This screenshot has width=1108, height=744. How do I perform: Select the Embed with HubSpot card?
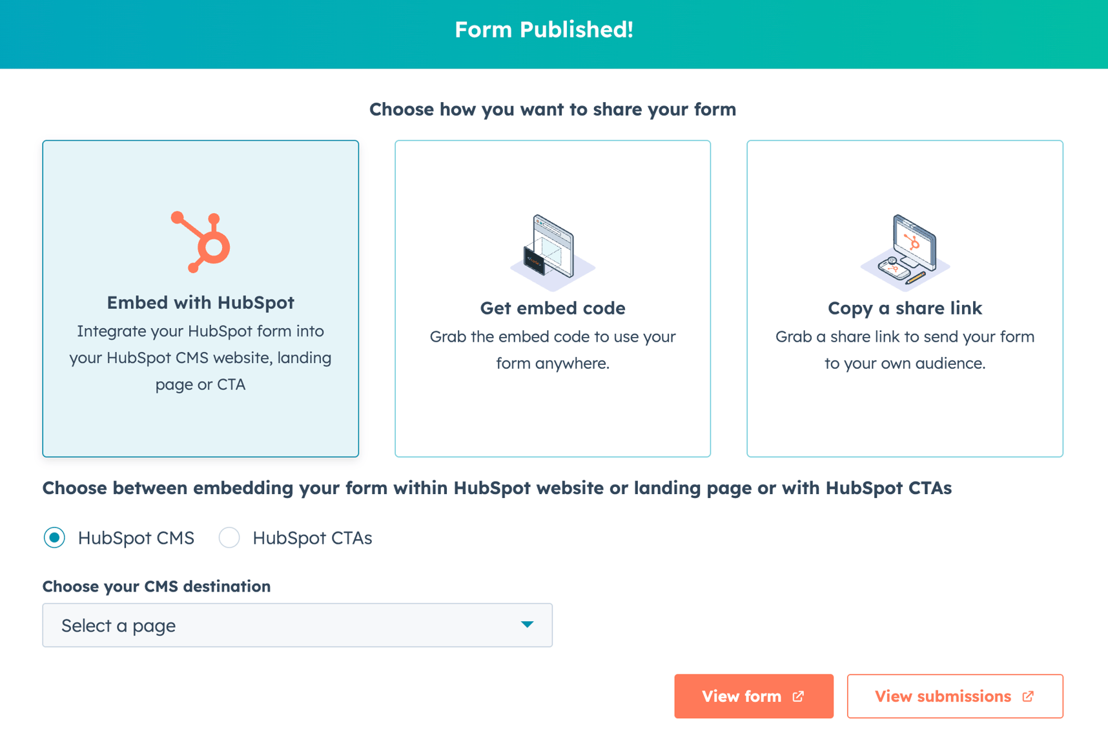coord(200,299)
